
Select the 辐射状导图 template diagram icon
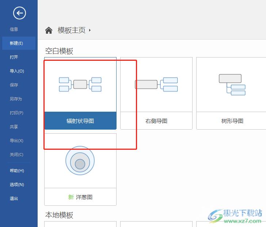[80, 84]
